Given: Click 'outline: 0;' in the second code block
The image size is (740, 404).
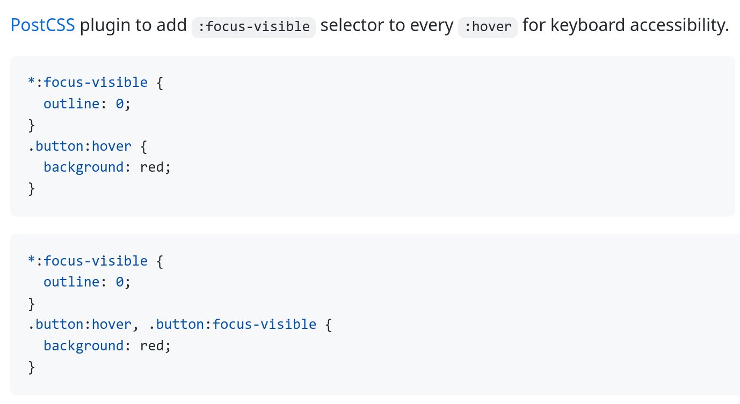Looking at the screenshot, I should pos(87,282).
